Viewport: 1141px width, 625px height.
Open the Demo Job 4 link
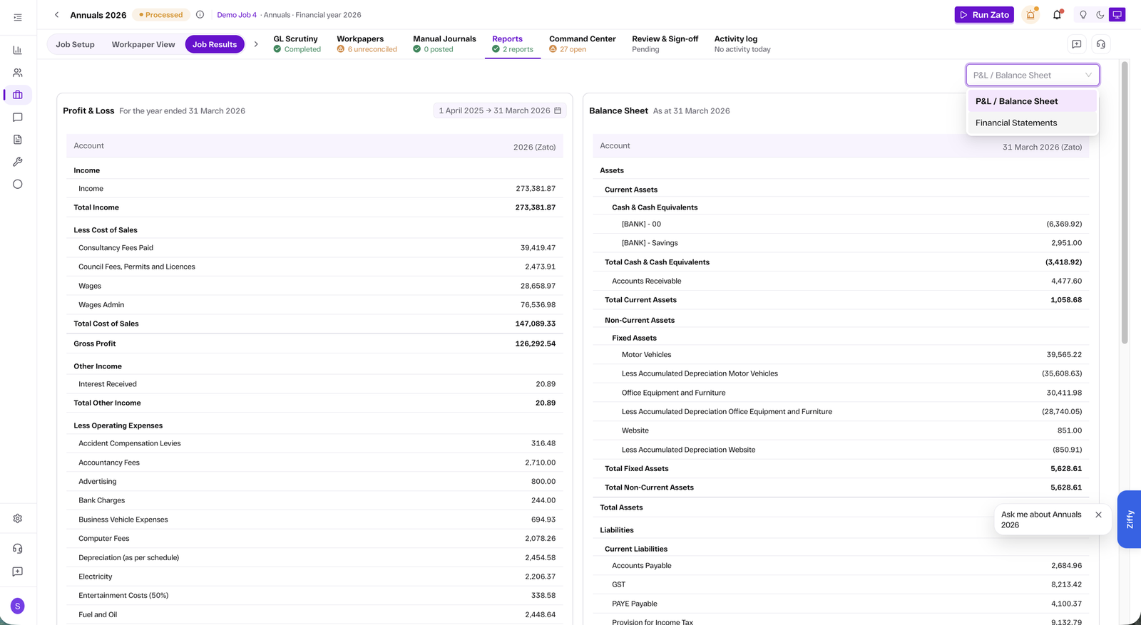pyautogui.click(x=237, y=15)
